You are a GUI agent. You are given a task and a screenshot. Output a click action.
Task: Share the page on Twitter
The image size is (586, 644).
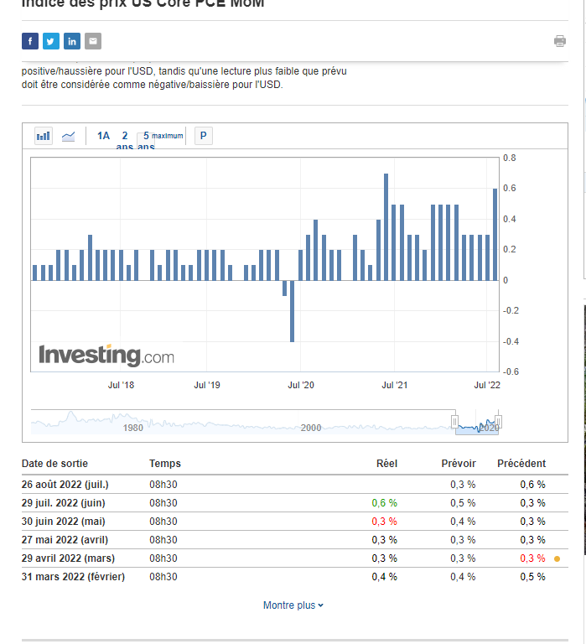[x=51, y=41]
